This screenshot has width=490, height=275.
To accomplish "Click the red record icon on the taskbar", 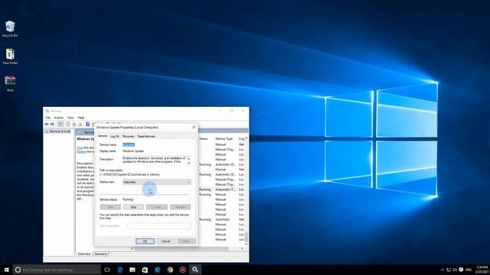I will coord(182,270).
